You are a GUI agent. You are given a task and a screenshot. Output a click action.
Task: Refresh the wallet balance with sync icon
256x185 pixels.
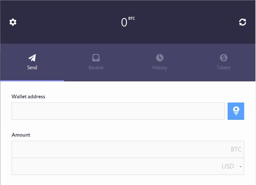[x=242, y=22]
